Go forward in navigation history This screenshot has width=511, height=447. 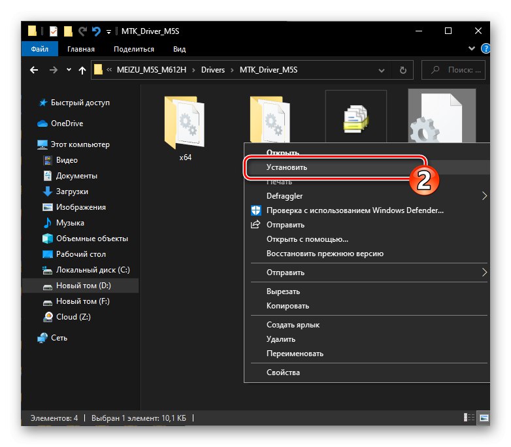pos(53,70)
